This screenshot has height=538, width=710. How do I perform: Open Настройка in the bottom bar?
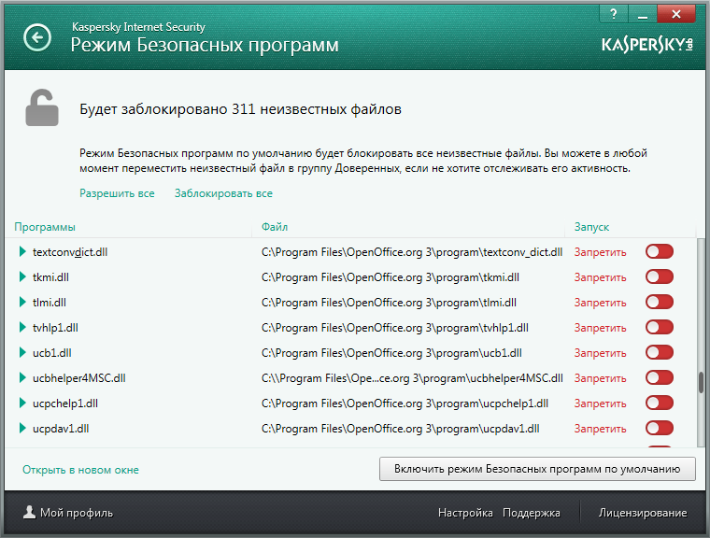point(465,513)
